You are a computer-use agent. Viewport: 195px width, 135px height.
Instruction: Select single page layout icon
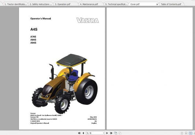182,133
